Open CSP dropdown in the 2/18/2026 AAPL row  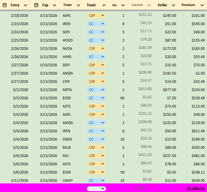pyautogui.click(x=97, y=16)
